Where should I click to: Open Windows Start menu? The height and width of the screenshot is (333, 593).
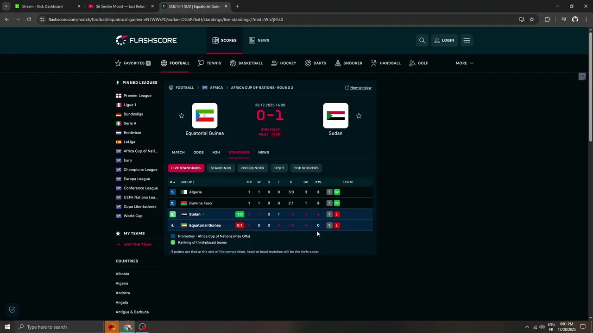pos(7,327)
